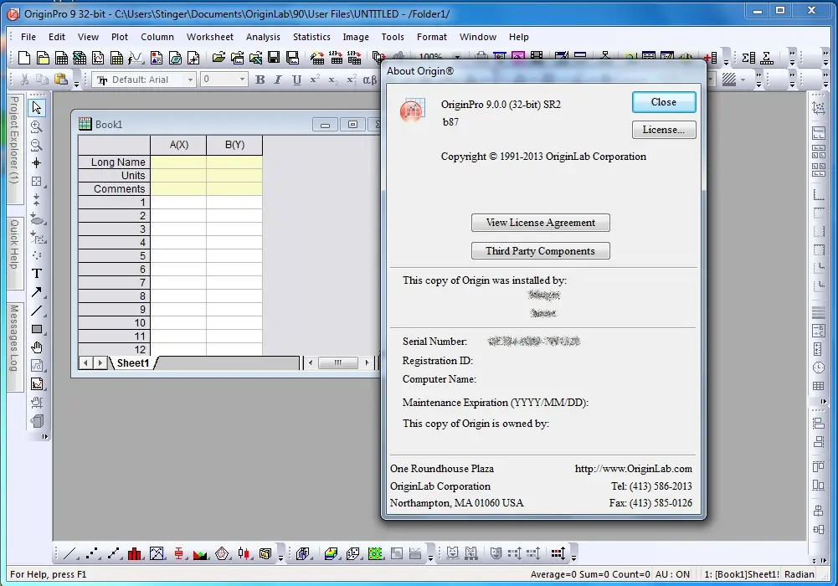Click the B(Y) column header
The width and height of the screenshot is (838, 586).
point(234,145)
